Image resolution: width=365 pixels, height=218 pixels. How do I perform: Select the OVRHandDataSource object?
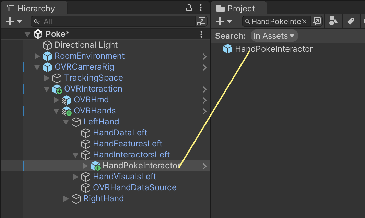click(134, 187)
